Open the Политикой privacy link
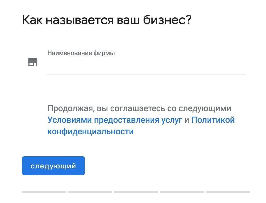The height and width of the screenshot is (203, 266). coord(213,120)
